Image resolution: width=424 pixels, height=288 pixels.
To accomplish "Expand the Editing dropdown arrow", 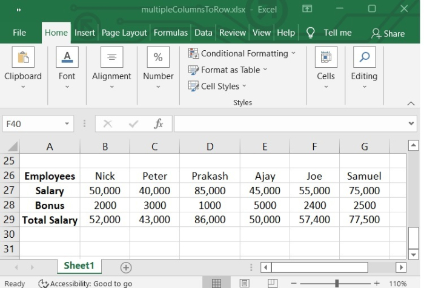I will 364,87.
